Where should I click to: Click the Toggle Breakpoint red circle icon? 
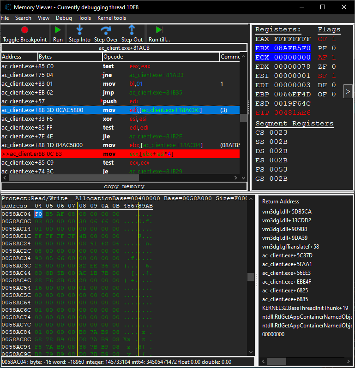(x=24, y=30)
